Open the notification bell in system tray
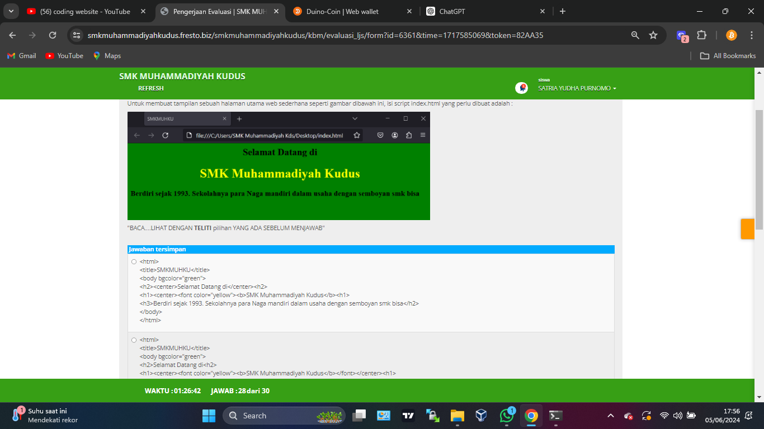 (748, 416)
